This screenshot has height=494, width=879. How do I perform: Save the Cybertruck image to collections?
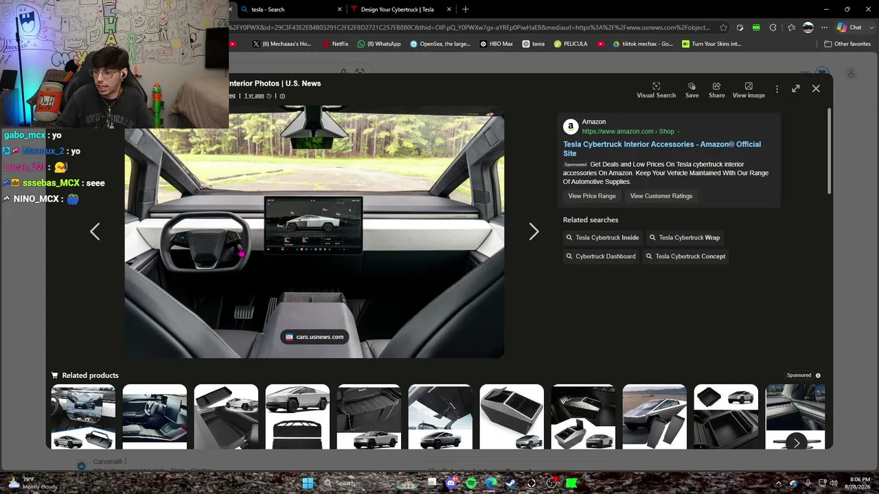692,90
